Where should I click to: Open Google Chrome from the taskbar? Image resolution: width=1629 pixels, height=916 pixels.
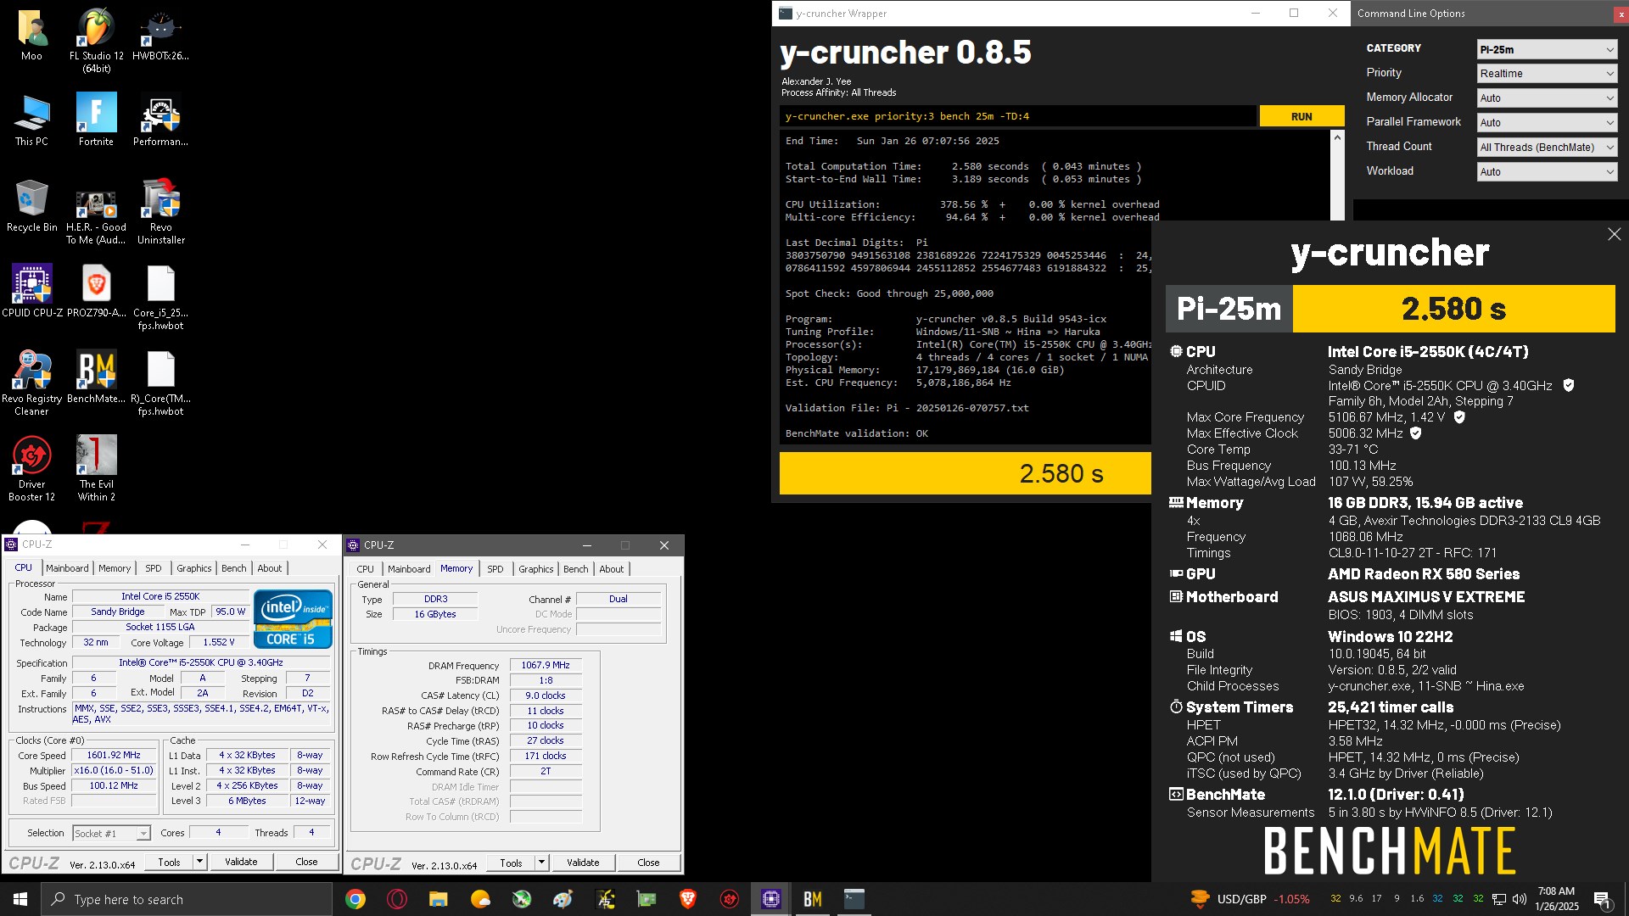[x=355, y=899]
